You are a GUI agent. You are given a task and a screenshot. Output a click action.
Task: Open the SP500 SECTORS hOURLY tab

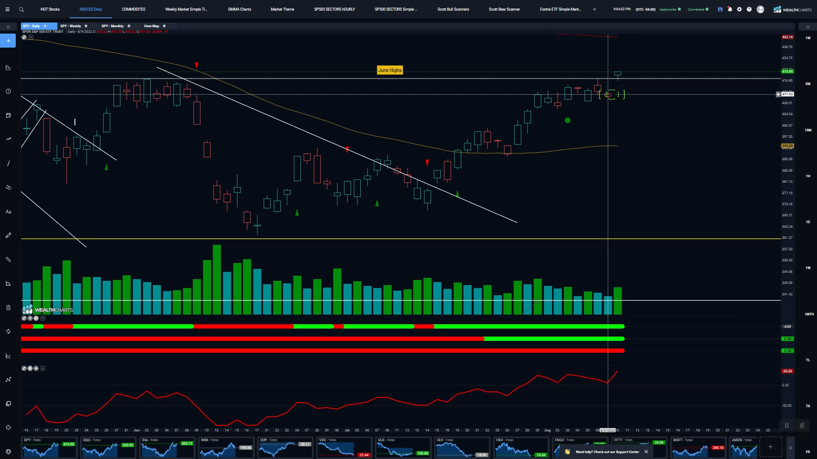point(334,9)
